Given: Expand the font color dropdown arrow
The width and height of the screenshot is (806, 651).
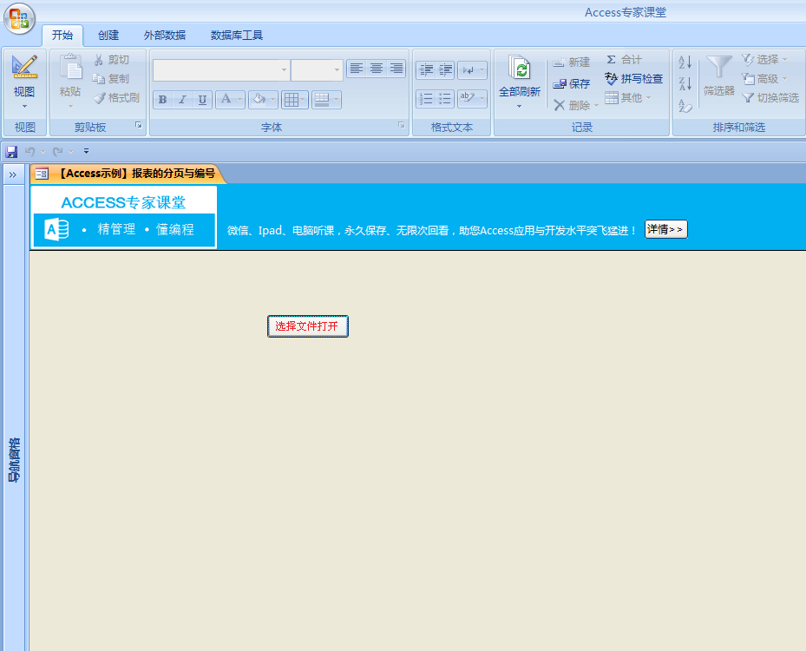Looking at the screenshot, I should tap(240, 100).
